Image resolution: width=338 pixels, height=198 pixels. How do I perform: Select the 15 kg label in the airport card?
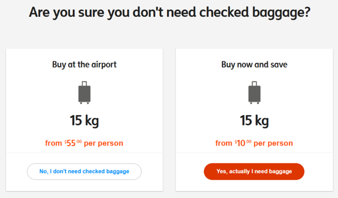pyautogui.click(x=84, y=120)
